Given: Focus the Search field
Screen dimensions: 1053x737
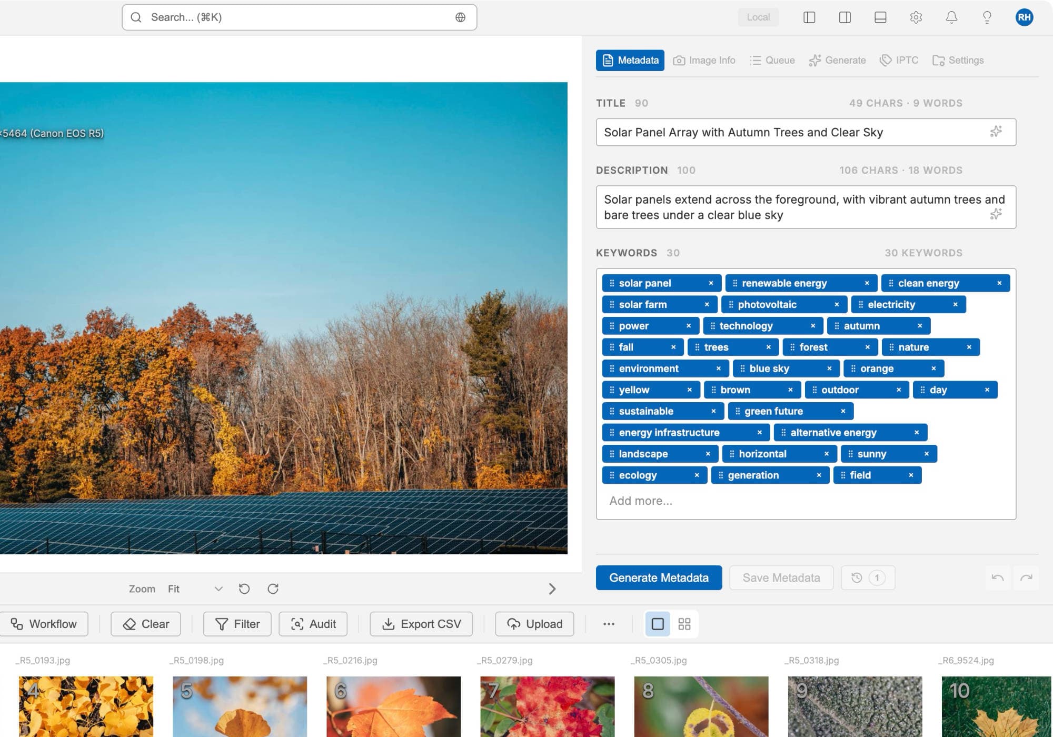Looking at the screenshot, I should pyautogui.click(x=299, y=17).
